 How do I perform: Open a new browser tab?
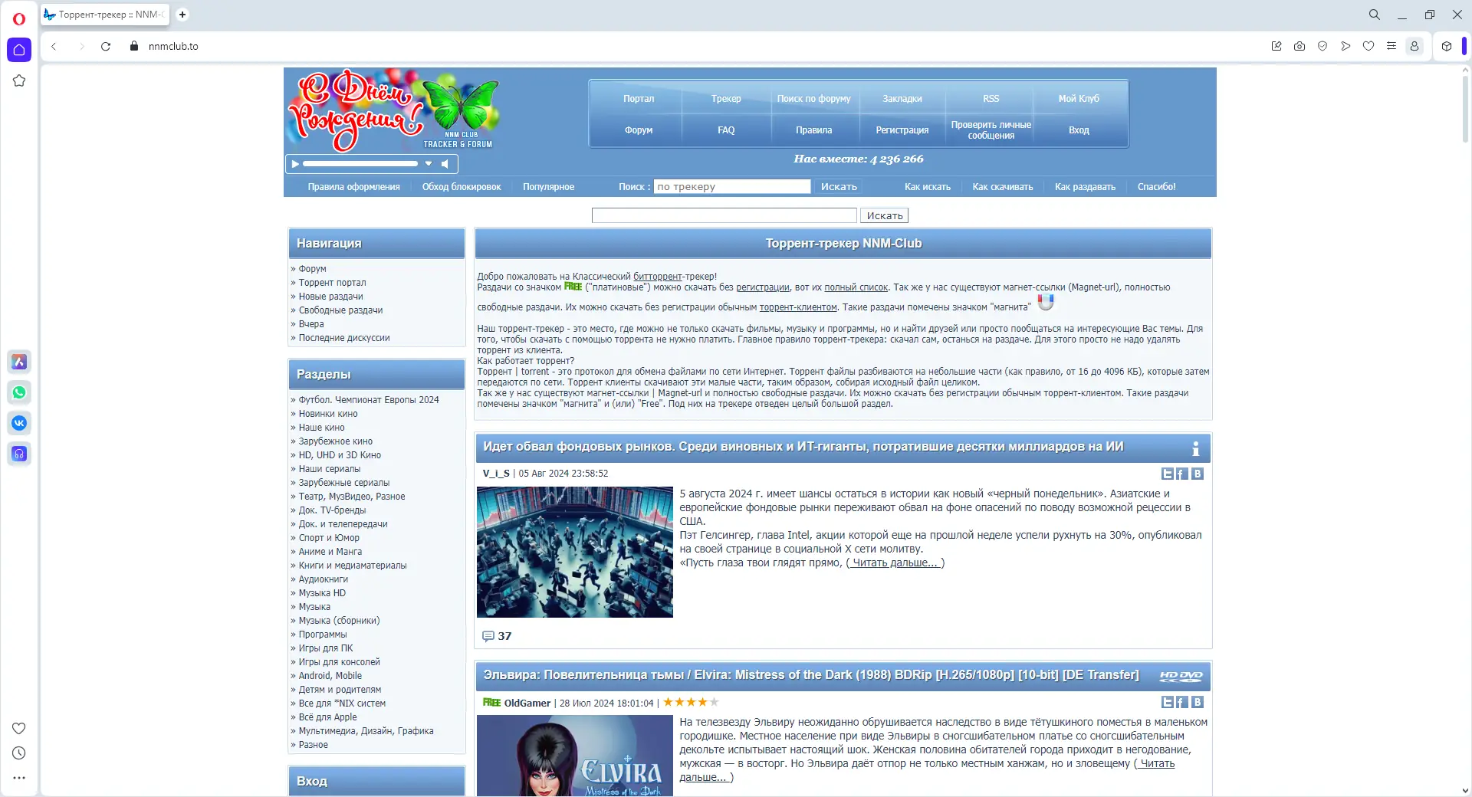tap(182, 15)
